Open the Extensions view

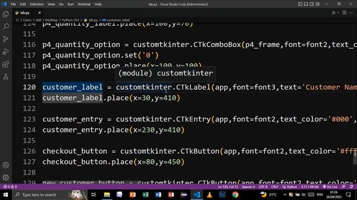point(6,64)
